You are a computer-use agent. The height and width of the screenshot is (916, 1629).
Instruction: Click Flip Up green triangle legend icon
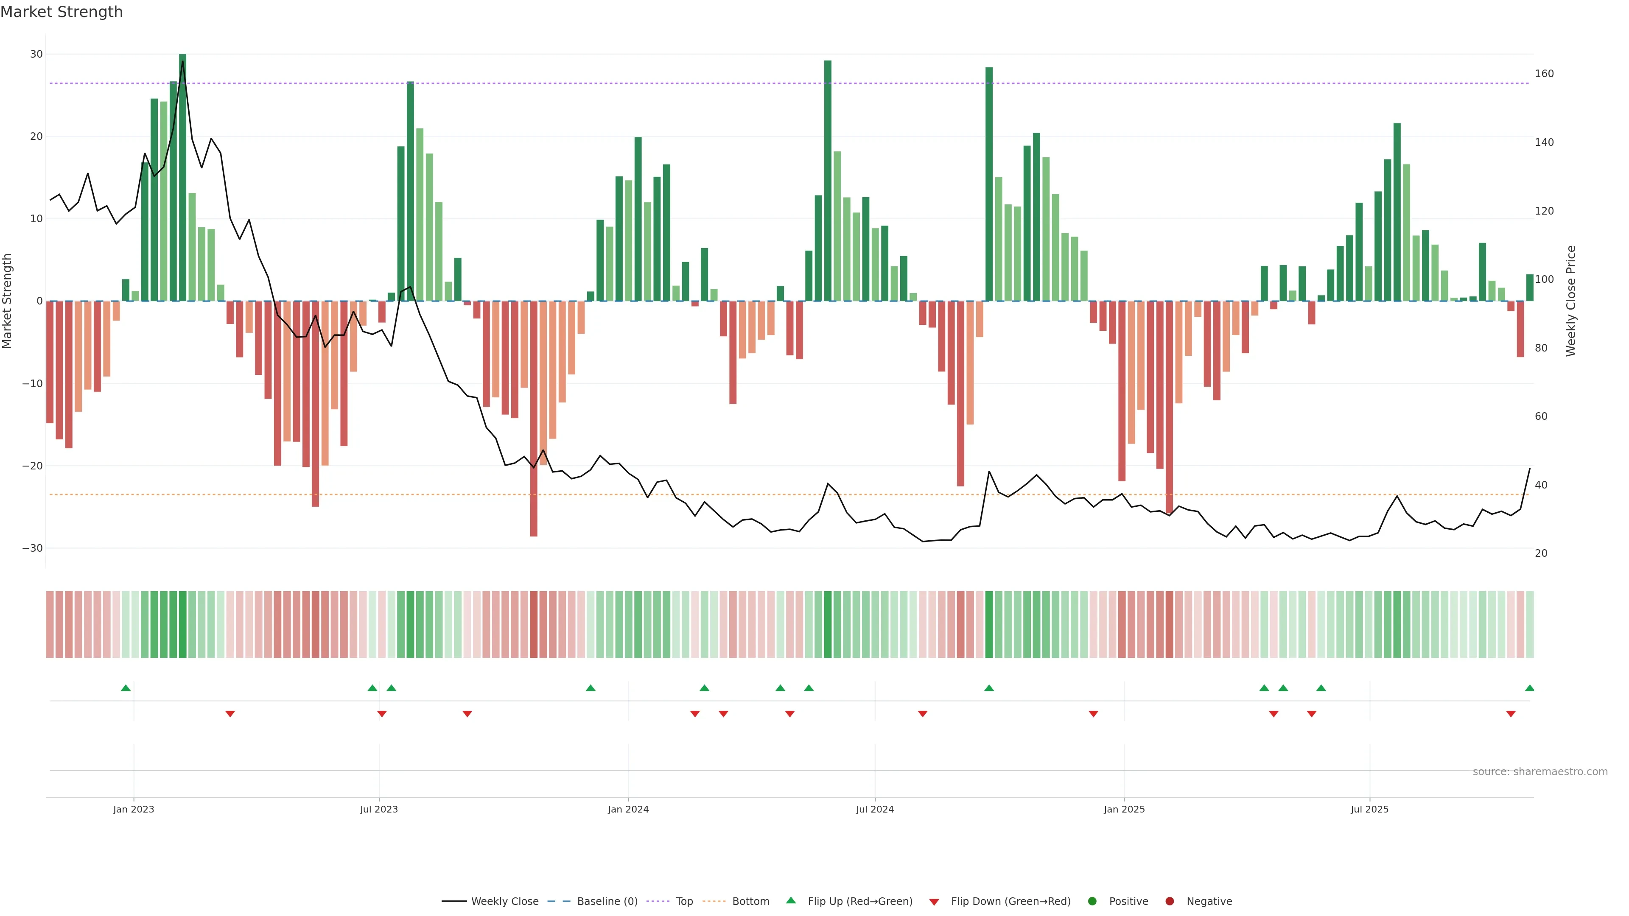click(x=790, y=900)
